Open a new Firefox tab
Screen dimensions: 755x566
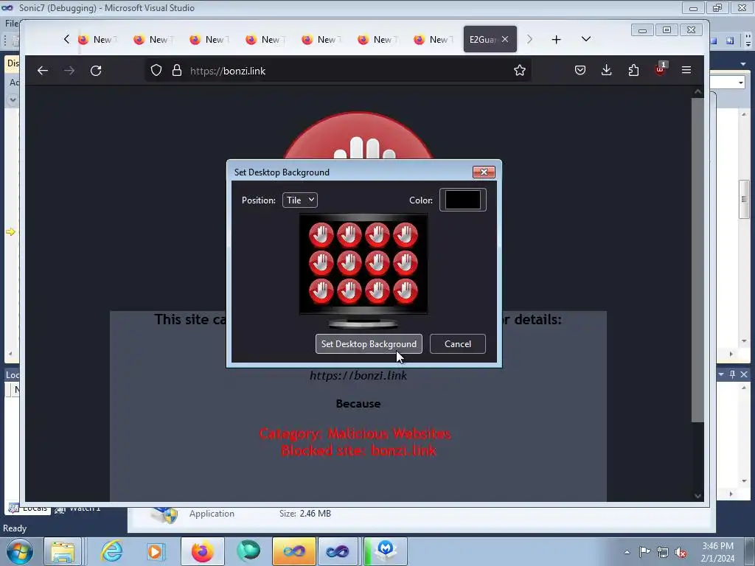(x=556, y=40)
